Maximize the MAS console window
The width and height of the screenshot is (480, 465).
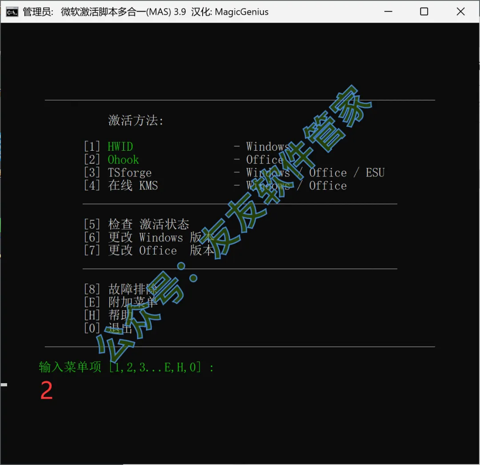[424, 12]
